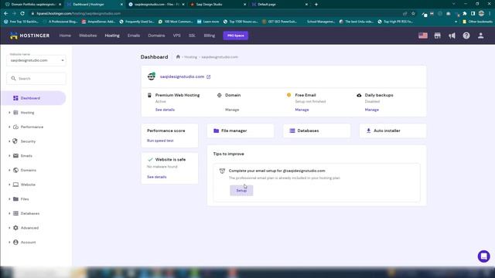Open the saqidesignstudio.com domain link

pos(182,76)
